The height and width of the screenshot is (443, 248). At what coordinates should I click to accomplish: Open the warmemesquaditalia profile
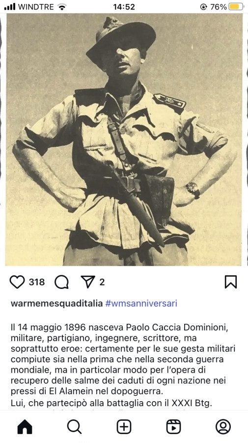[56, 303]
